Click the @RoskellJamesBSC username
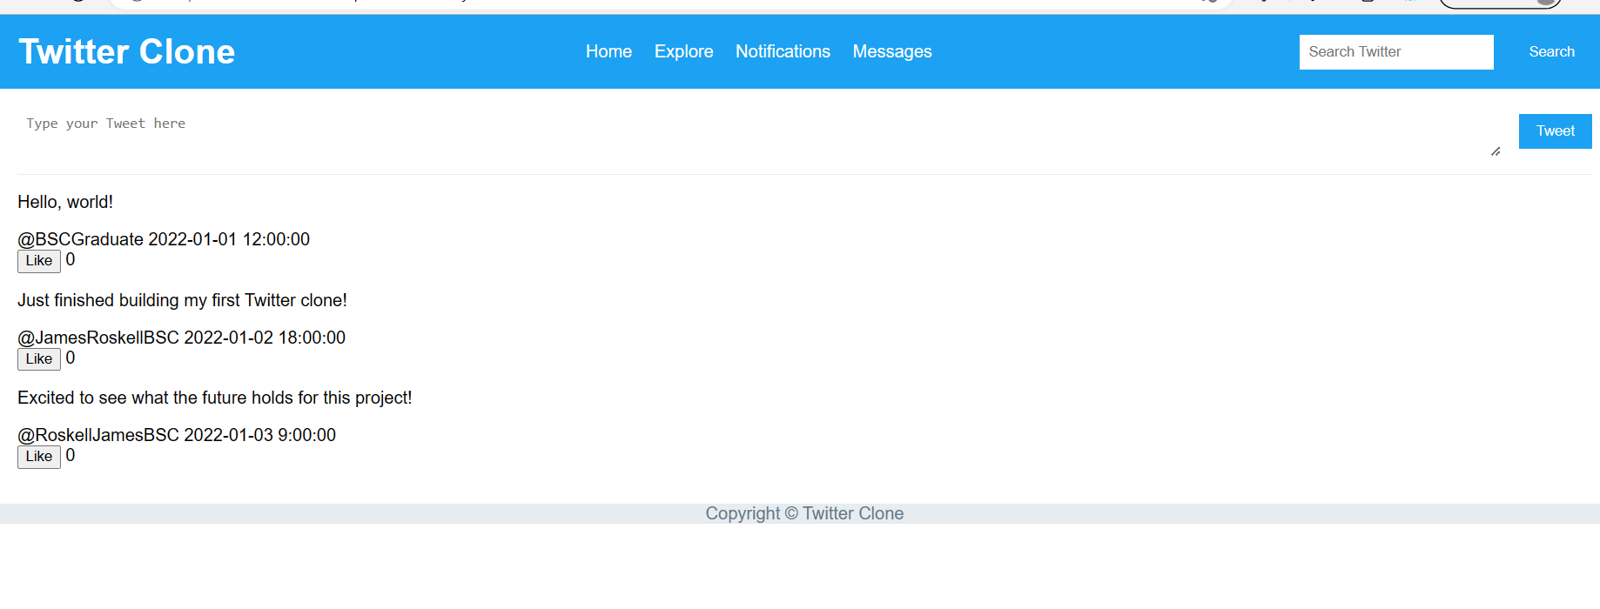Screen dimensions: 1600x609 point(98,435)
